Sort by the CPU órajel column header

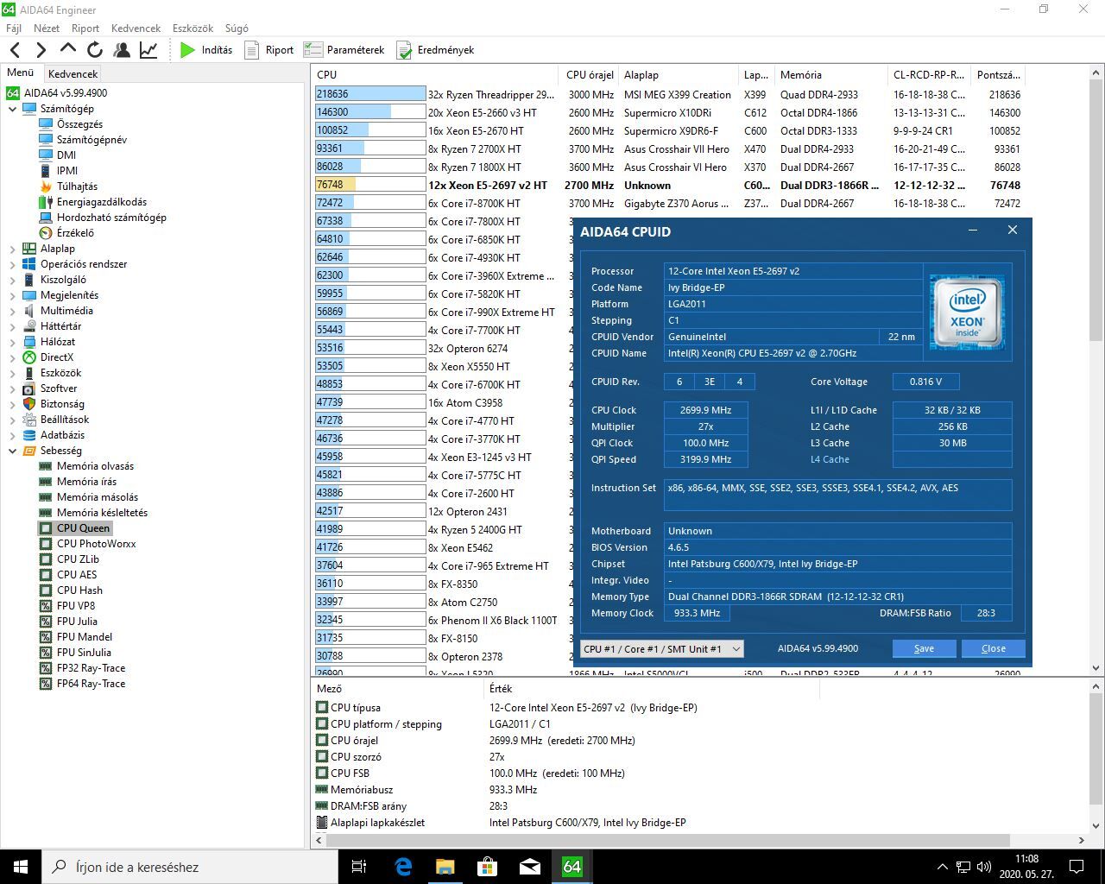(x=590, y=75)
